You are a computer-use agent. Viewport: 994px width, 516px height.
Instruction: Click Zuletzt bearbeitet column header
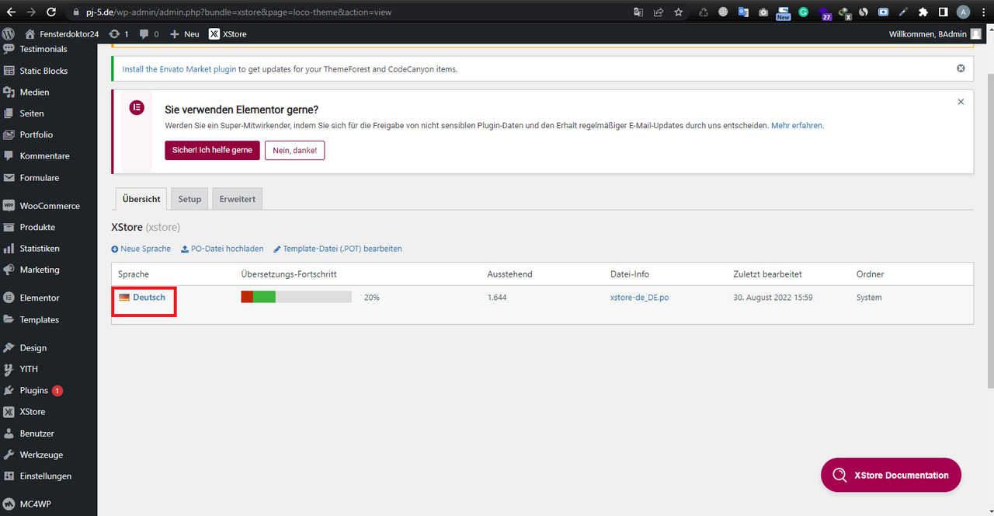(x=767, y=274)
